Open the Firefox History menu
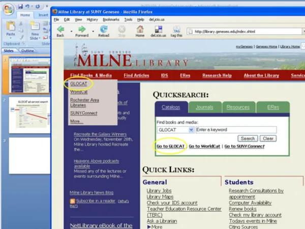 tap(93, 19)
